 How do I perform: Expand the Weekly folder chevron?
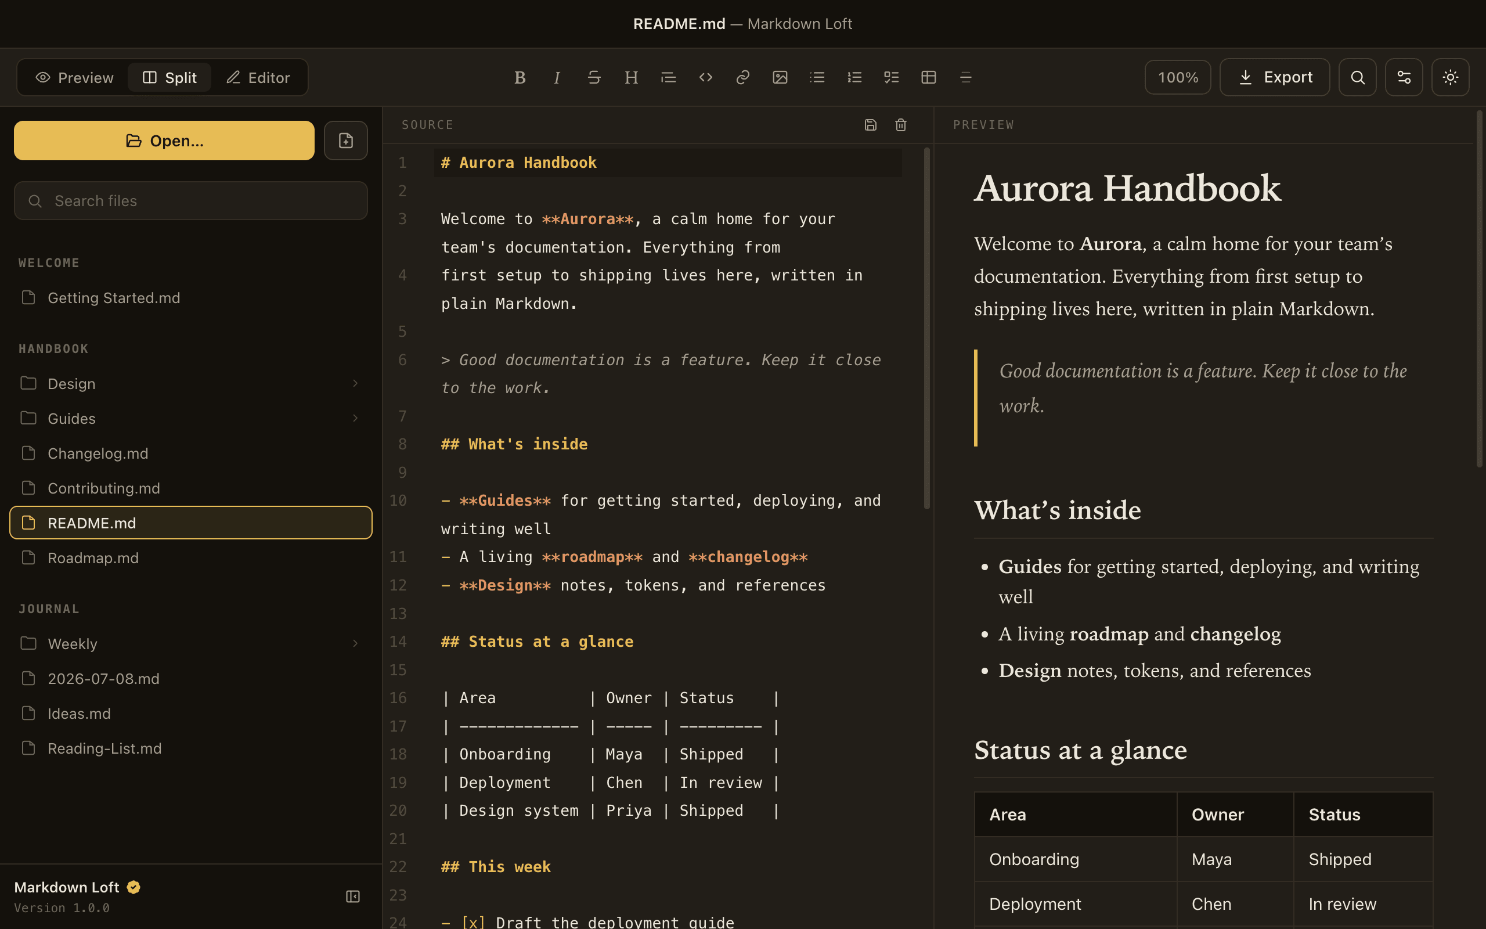tap(355, 643)
